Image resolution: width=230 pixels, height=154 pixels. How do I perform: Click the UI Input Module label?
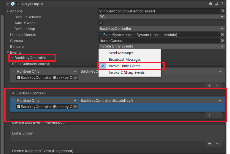click(23, 35)
